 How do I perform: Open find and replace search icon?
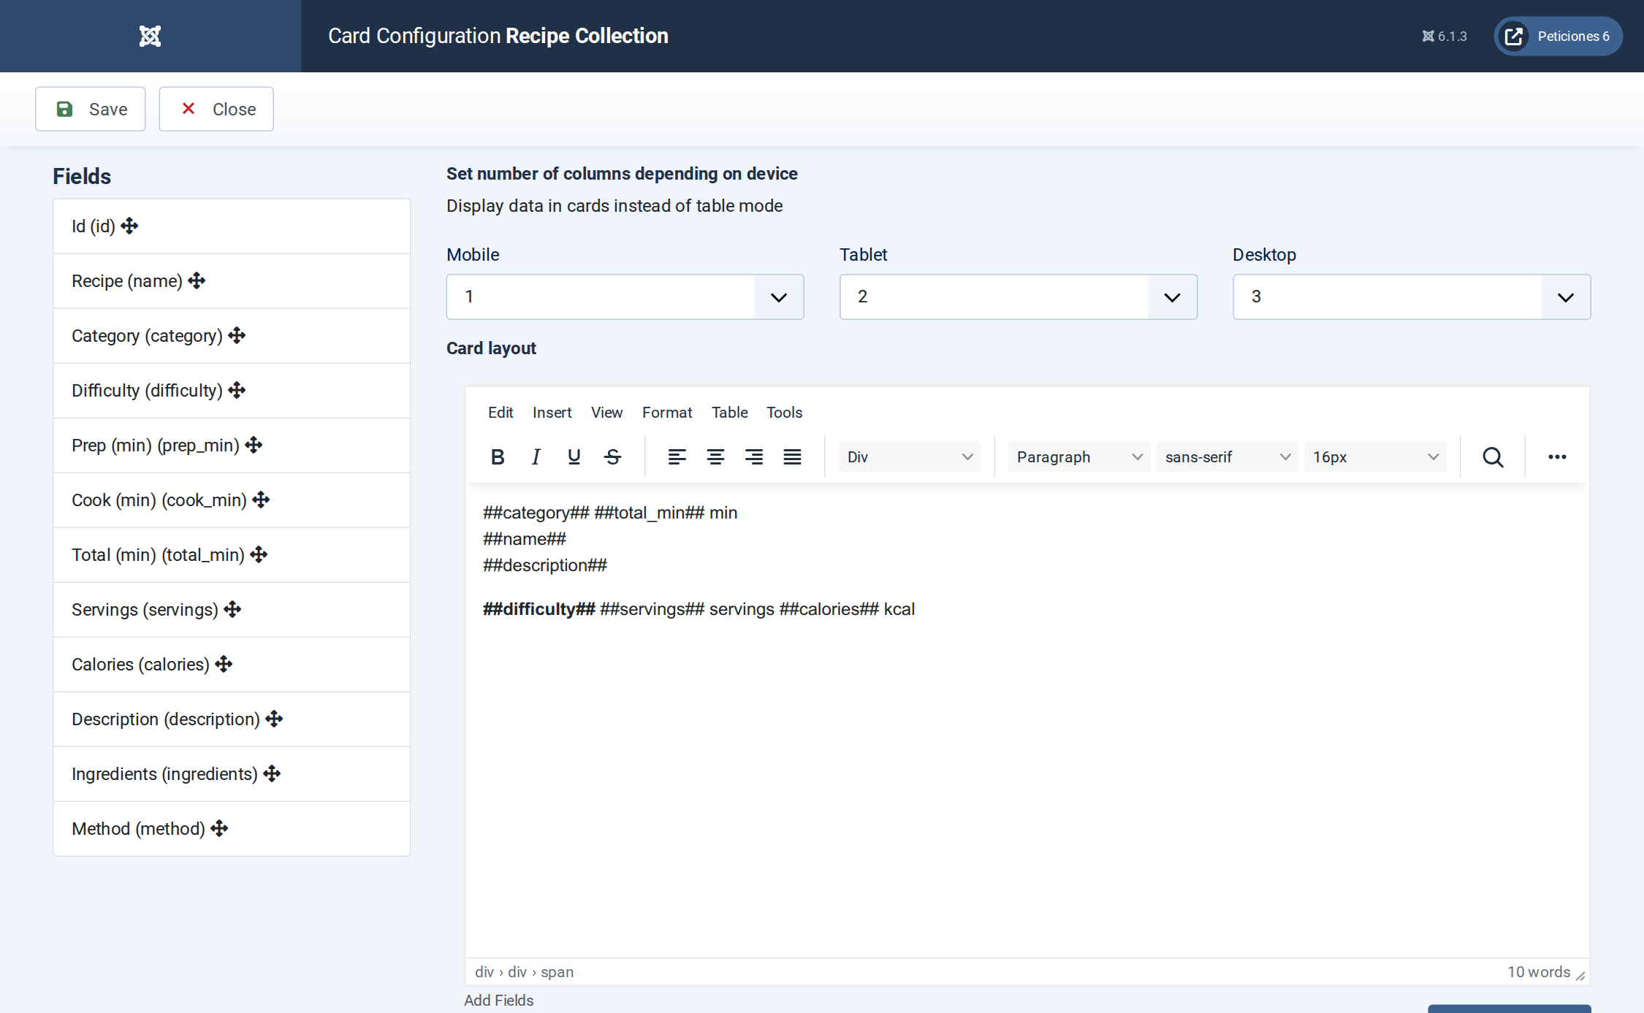1493,457
